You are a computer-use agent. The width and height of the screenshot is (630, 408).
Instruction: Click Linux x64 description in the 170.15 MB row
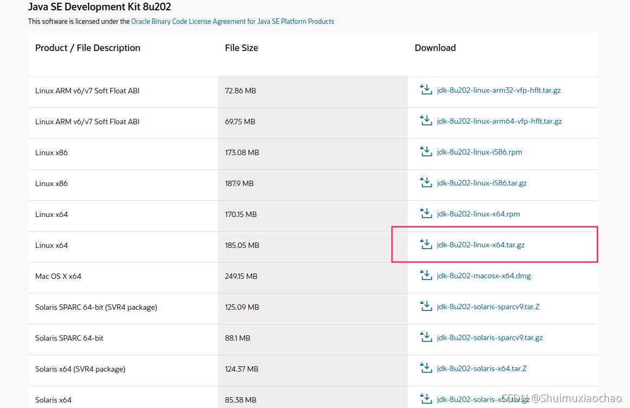click(123, 216)
